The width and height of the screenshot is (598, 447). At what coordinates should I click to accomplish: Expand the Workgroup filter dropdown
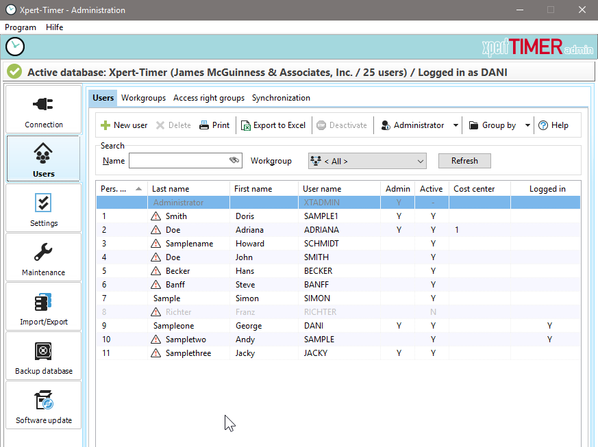pos(421,162)
